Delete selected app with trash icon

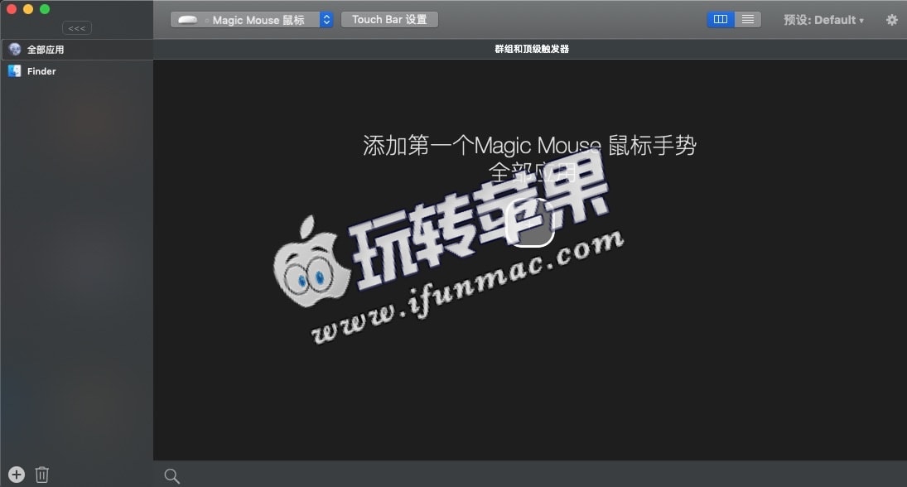[41, 475]
